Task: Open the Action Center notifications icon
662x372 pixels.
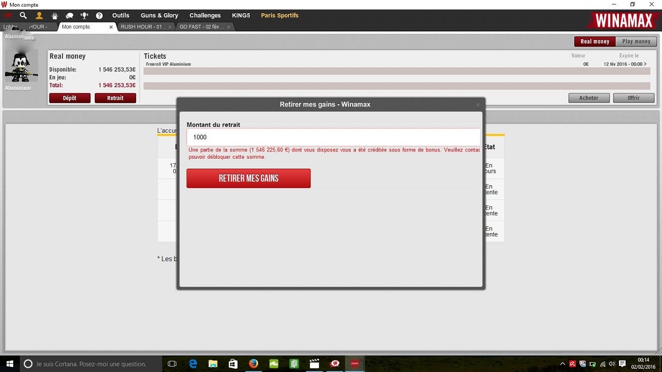Action: 622,364
